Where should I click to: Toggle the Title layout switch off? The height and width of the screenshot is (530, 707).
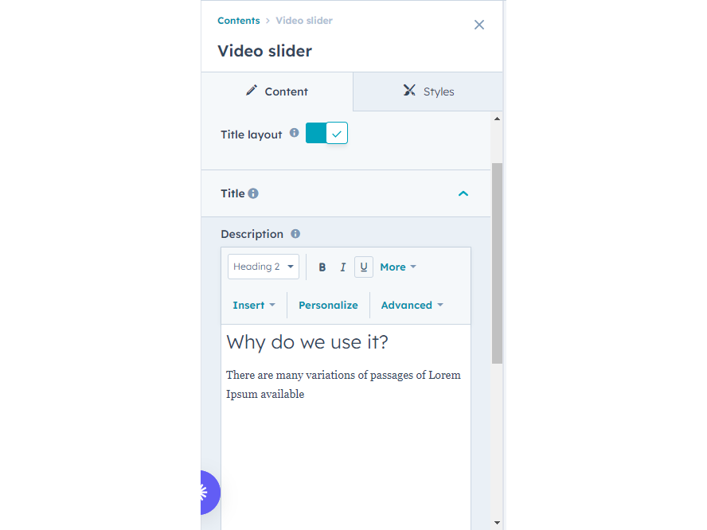326,133
